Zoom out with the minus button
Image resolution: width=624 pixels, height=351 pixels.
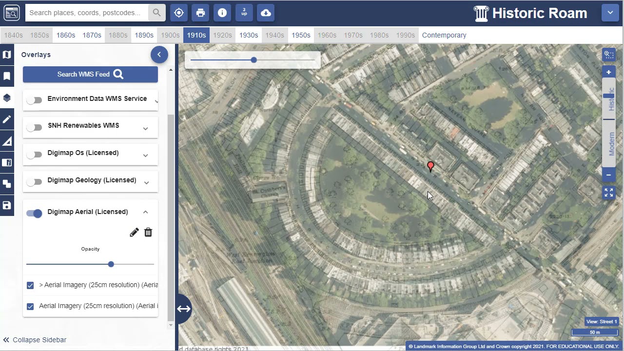tap(608, 175)
